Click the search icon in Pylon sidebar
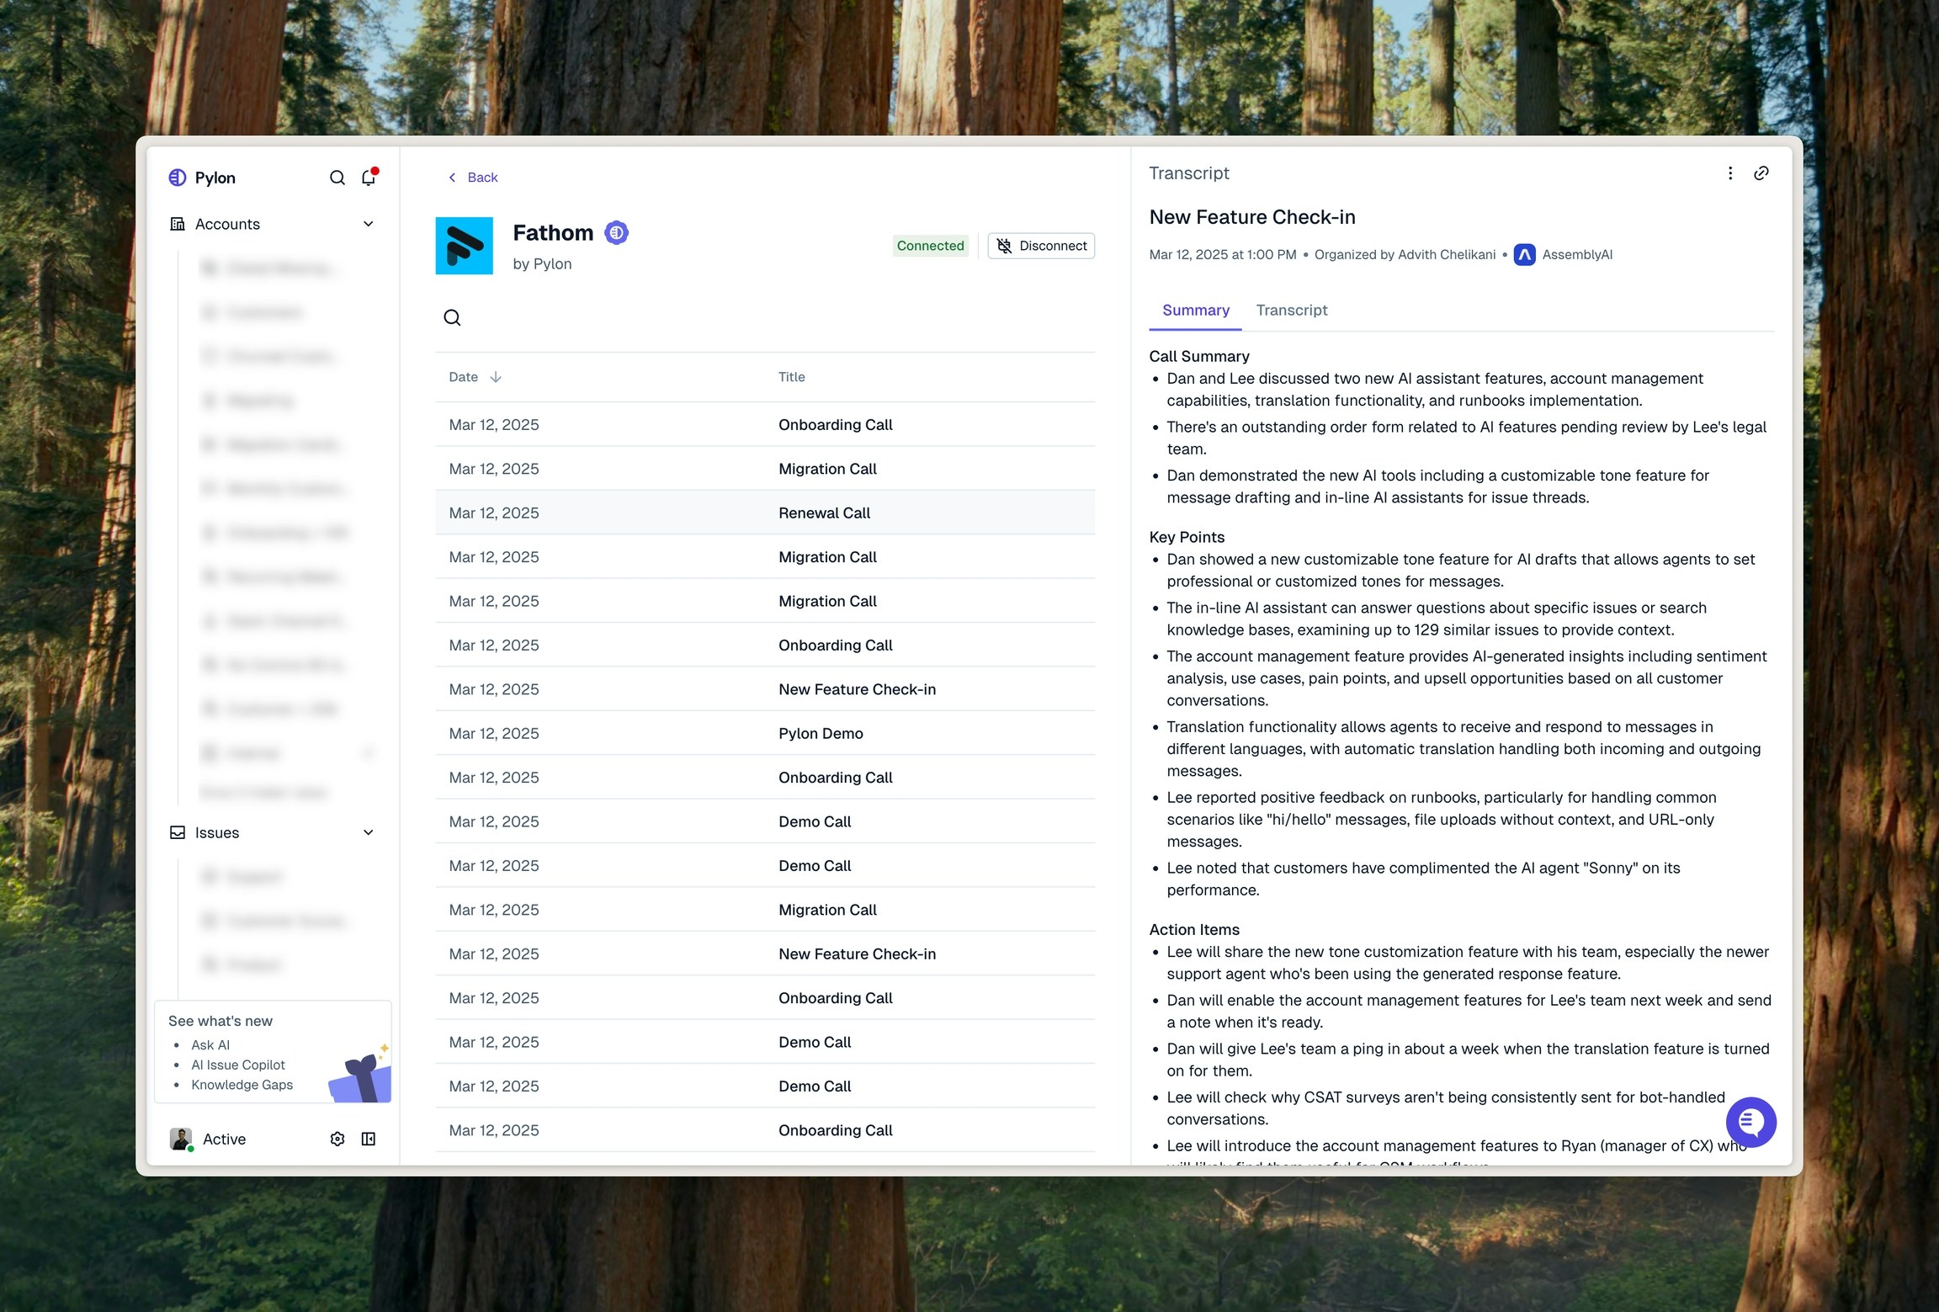This screenshot has width=1939, height=1312. coord(337,178)
